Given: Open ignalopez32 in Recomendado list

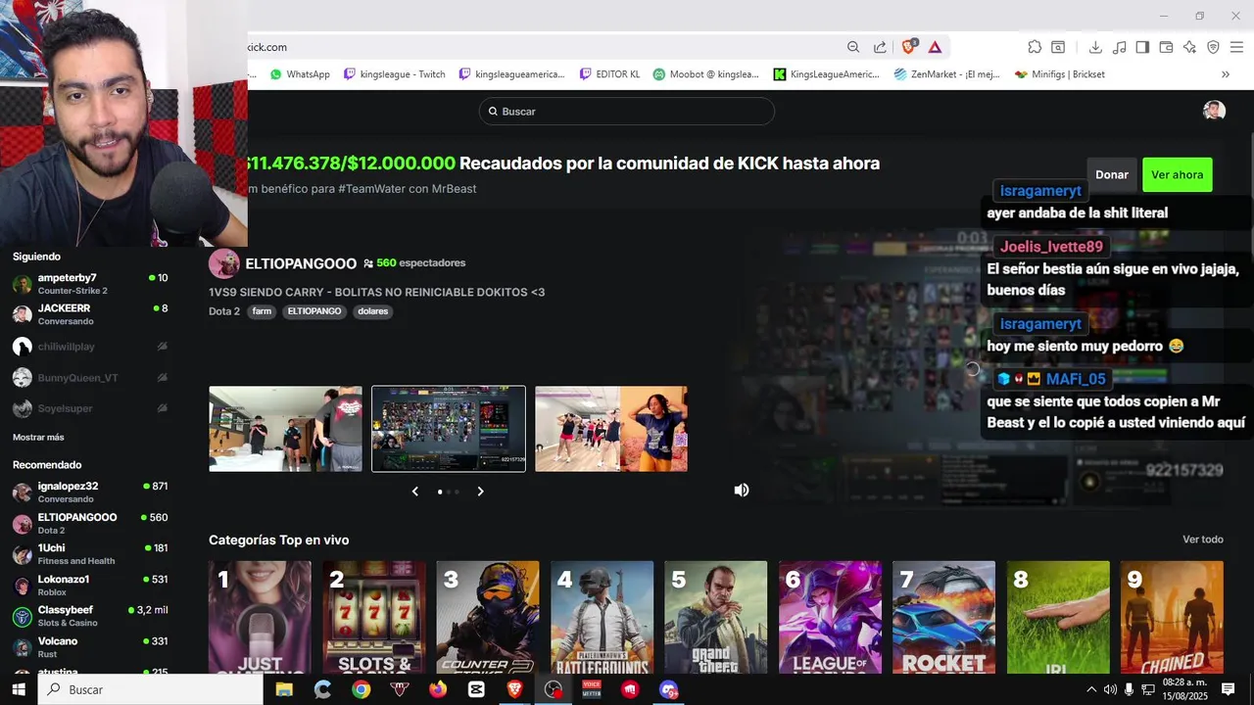Looking at the screenshot, I should tap(89, 493).
